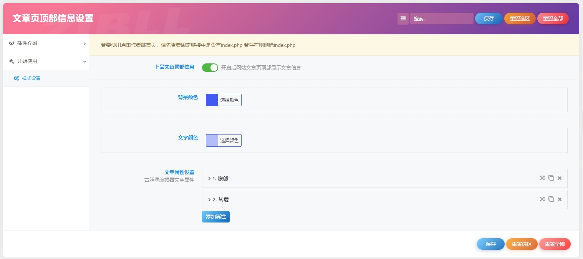The height and width of the screenshot is (259, 583).
Task: Disable the 上品文章顶部信息 switch
Action: tap(210, 67)
